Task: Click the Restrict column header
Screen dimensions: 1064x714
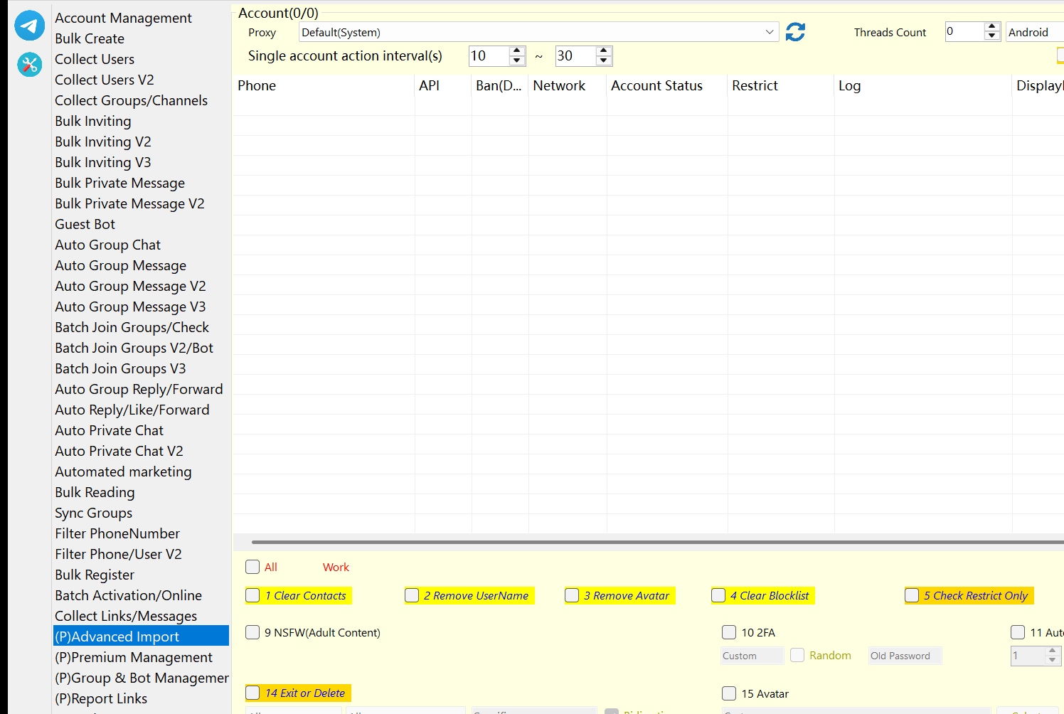Action: pyautogui.click(x=781, y=85)
